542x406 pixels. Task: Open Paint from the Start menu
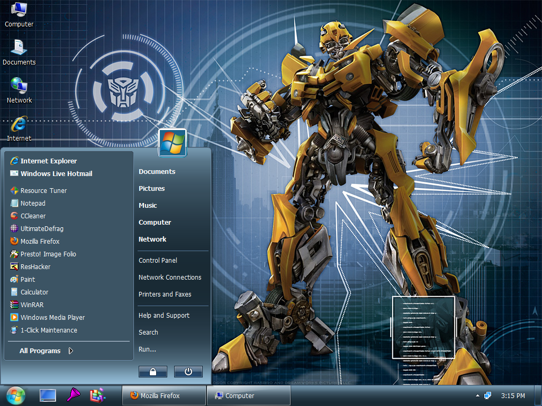[29, 279]
